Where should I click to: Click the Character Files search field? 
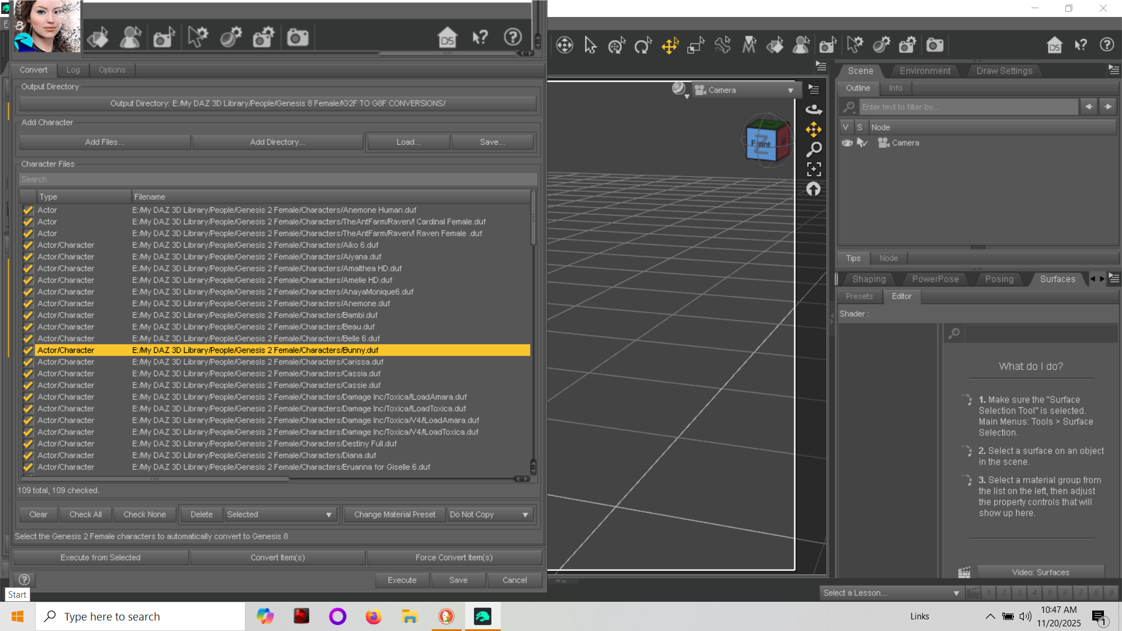click(x=278, y=179)
